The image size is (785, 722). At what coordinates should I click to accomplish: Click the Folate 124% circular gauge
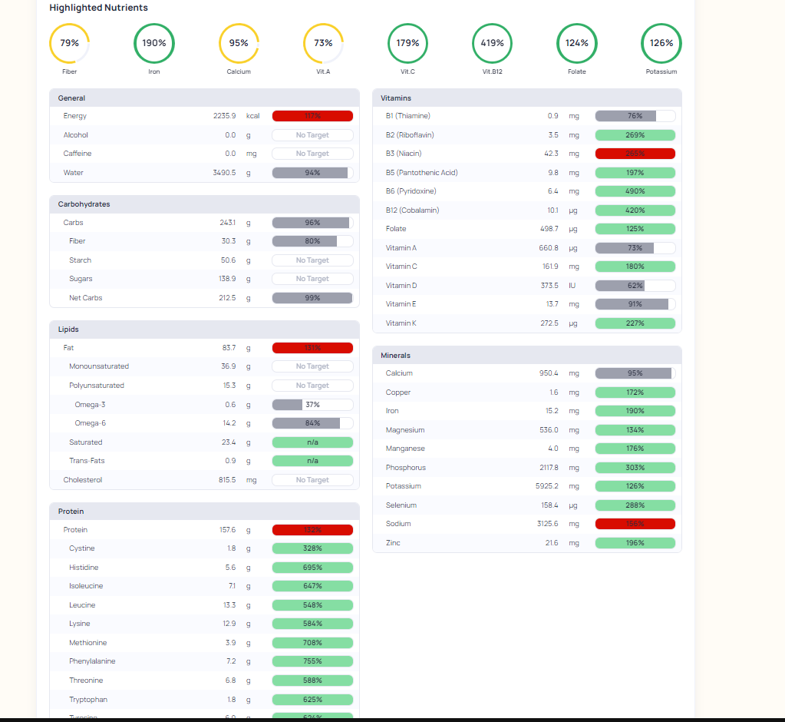click(577, 43)
